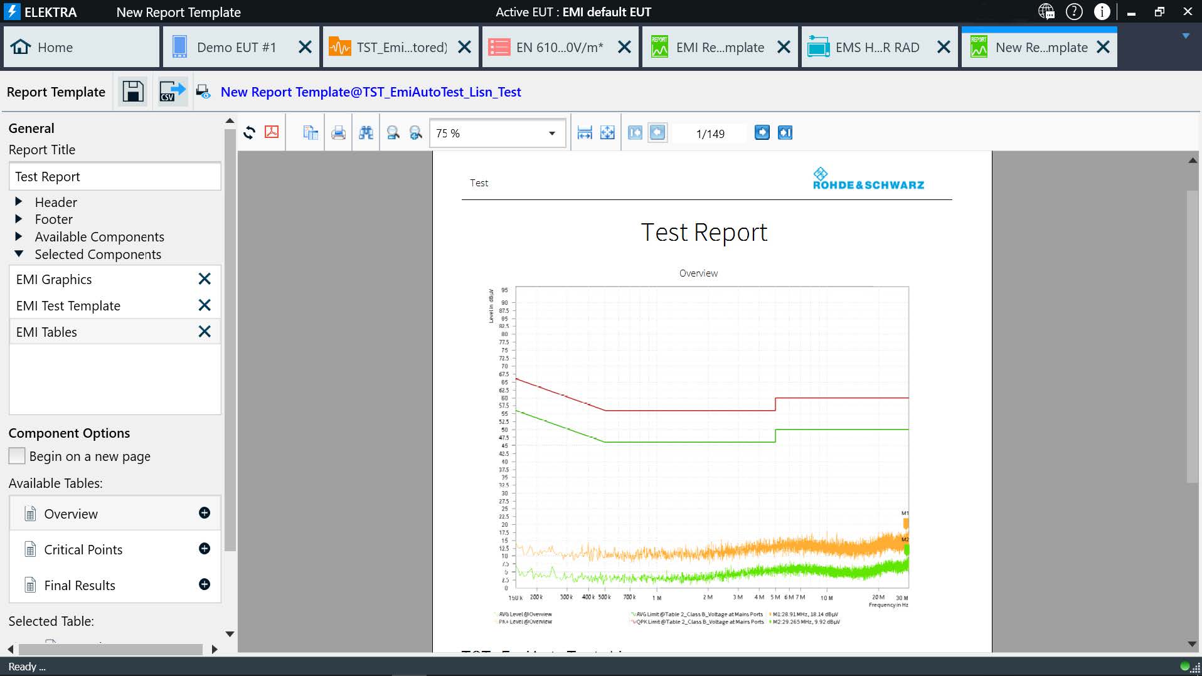Click the save report template icon
1202x676 pixels.
[132, 92]
